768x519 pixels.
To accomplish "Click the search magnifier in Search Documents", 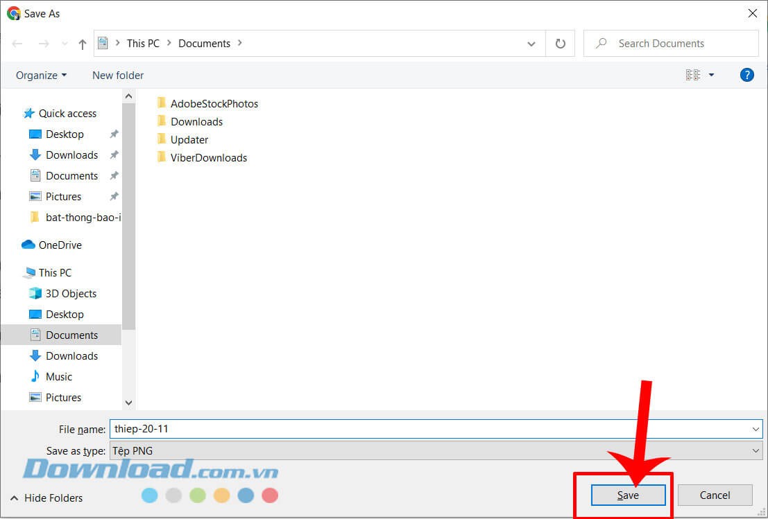I will pyautogui.click(x=601, y=43).
